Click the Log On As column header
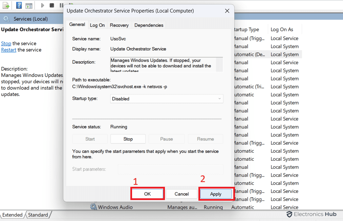This screenshot has width=343, height=221. pyautogui.click(x=282, y=29)
